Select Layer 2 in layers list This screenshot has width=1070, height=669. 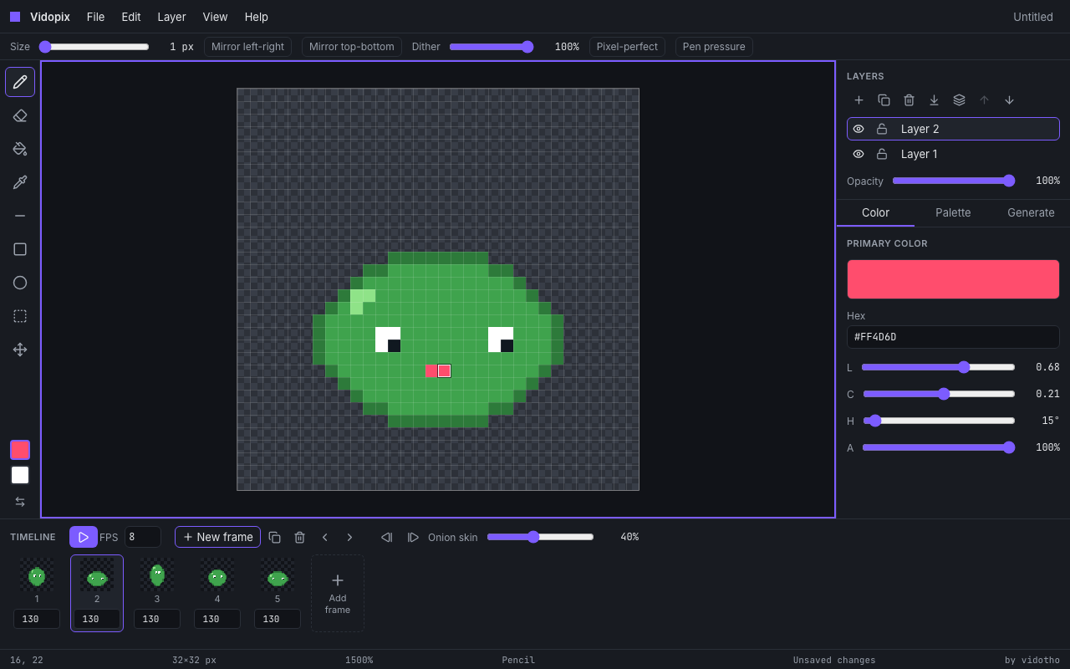tap(953, 129)
